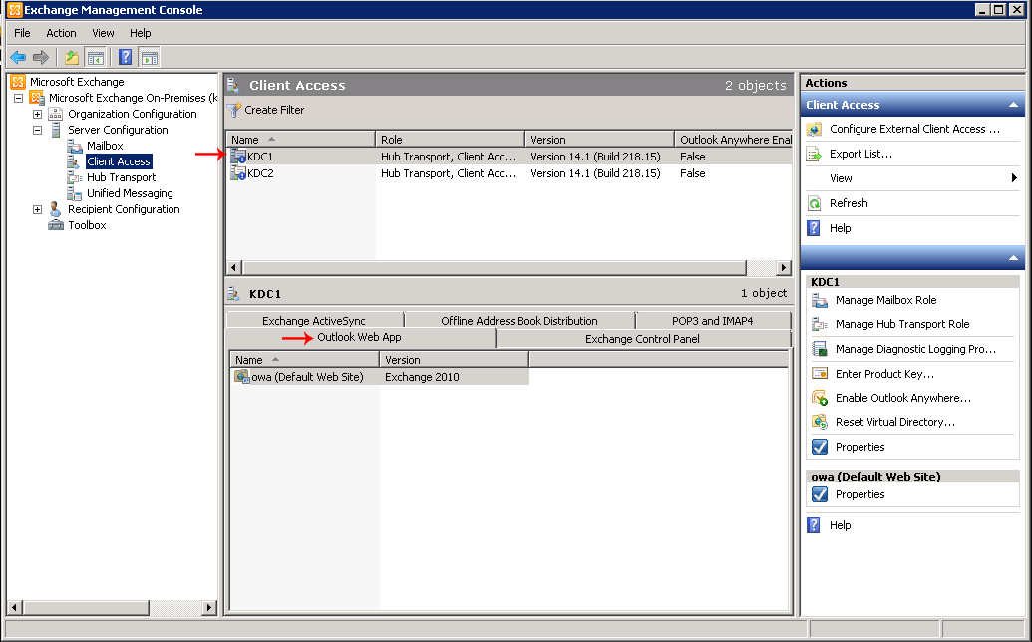The height and width of the screenshot is (642, 1032).
Task: Click the Manage Mailbox Role icon
Action: pos(820,301)
